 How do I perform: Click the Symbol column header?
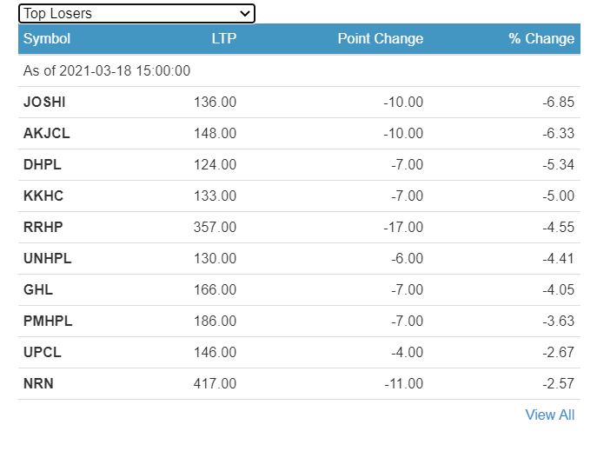pyautogui.click(x=47, y=38)
